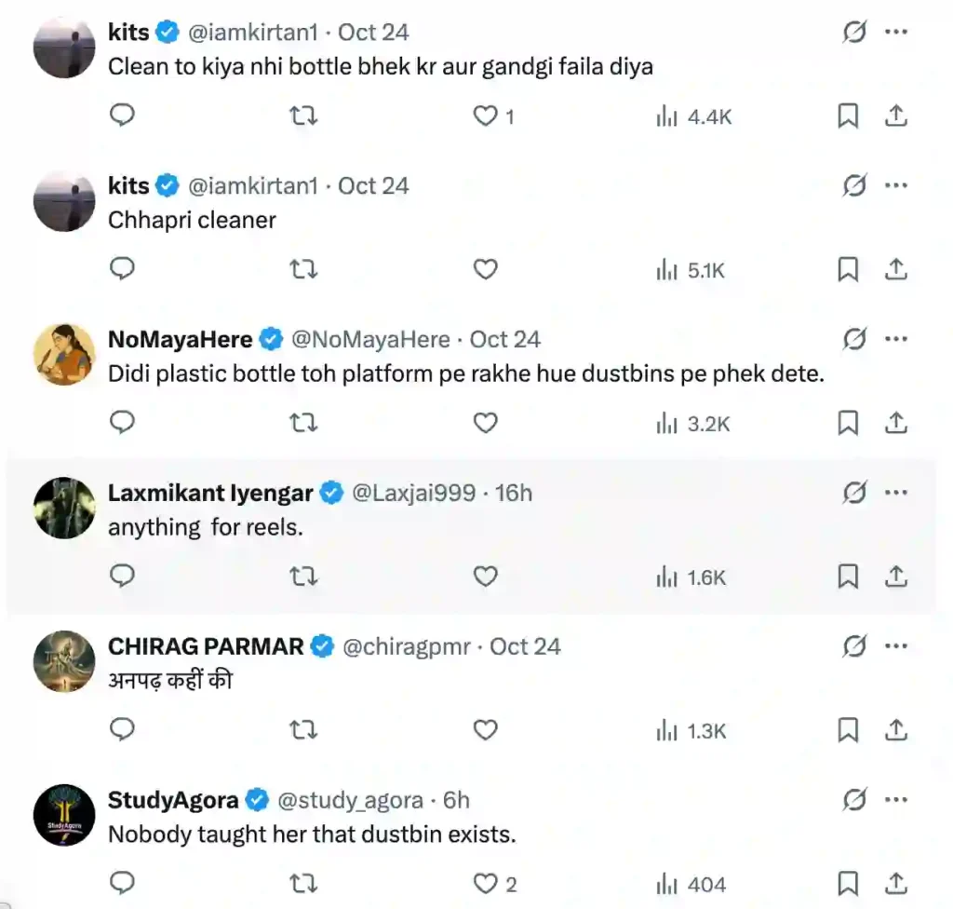Viewport: 953px width, 909px height.
Task: Open CHIRAG PARMAR's profile name link
Action: [x=206, y=646]
